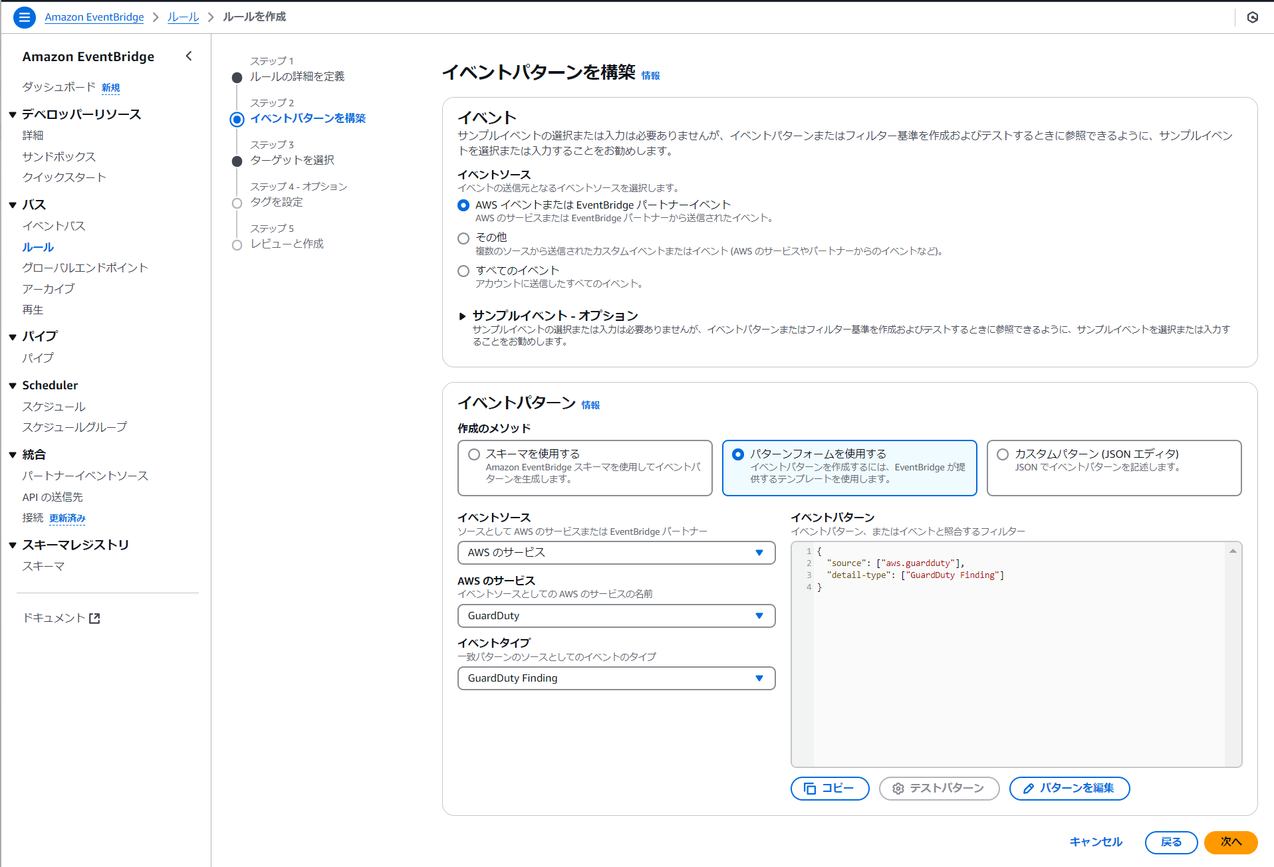1274x867 pixels.
Task: Click the 新規 badge beside ダッシュボード
Action: [110, 88]
